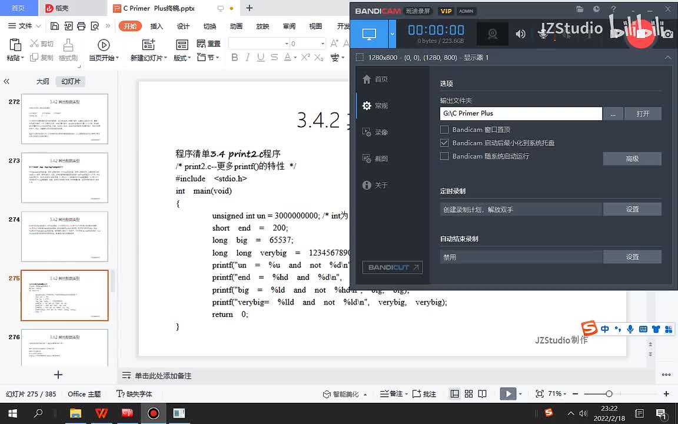Click Fit slide to window icon
This screenshot has width=678, height=424.
click(x=539, y=394)
